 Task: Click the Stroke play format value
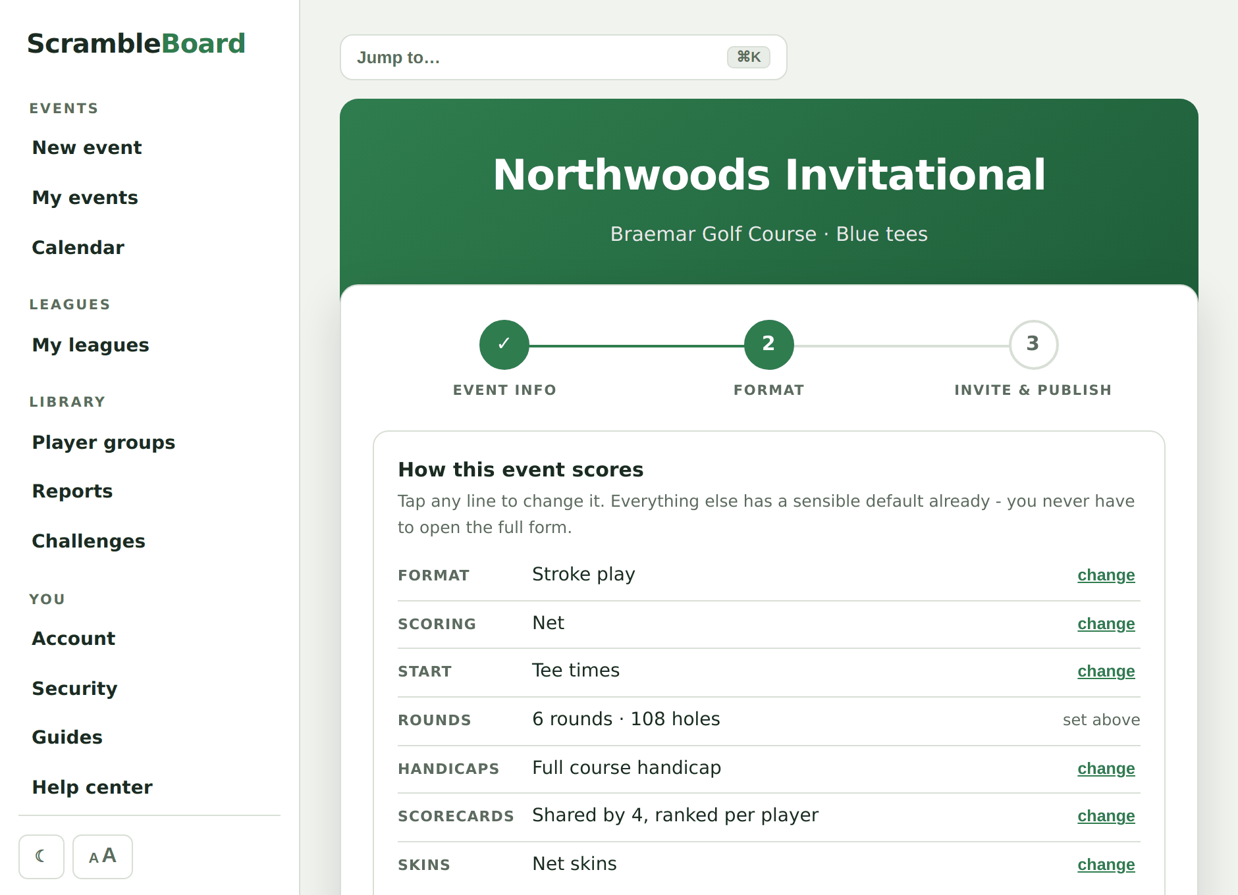[x=583, y=575]
